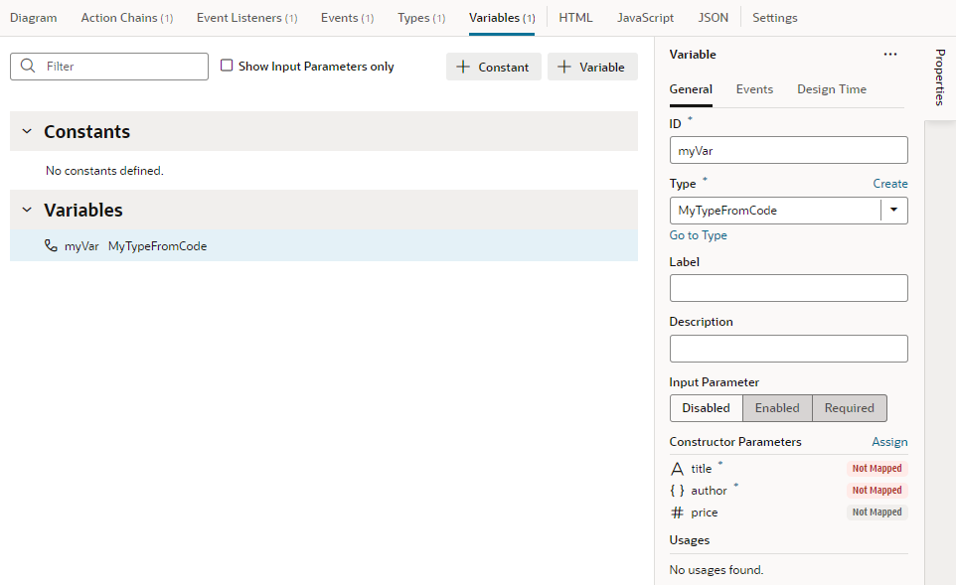The image size is (956, 585).
Task: Open the Settings tab
Action: tap(774, 18)
